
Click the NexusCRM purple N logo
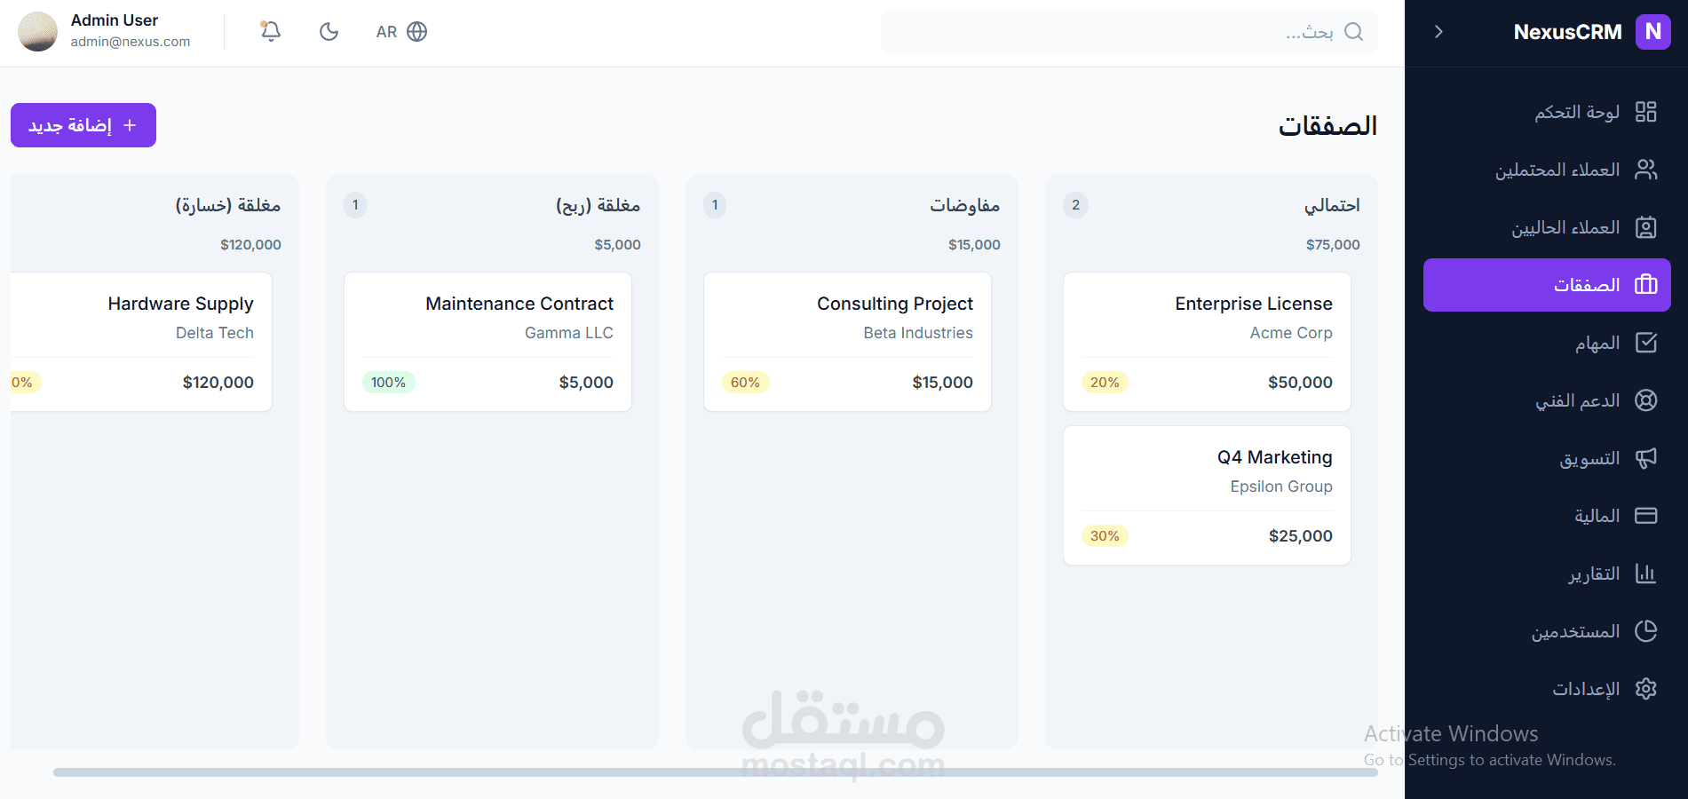pos(1652,32)
